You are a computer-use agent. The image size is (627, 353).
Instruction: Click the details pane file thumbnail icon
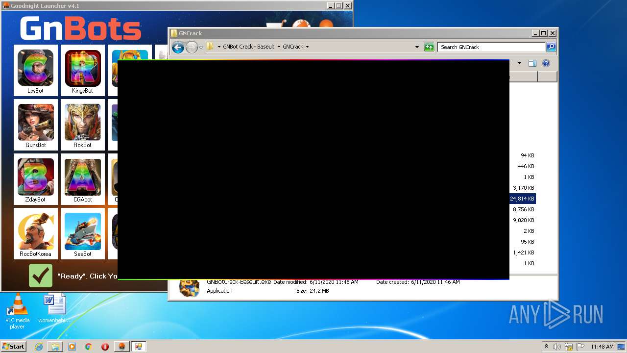click(190, 288)
